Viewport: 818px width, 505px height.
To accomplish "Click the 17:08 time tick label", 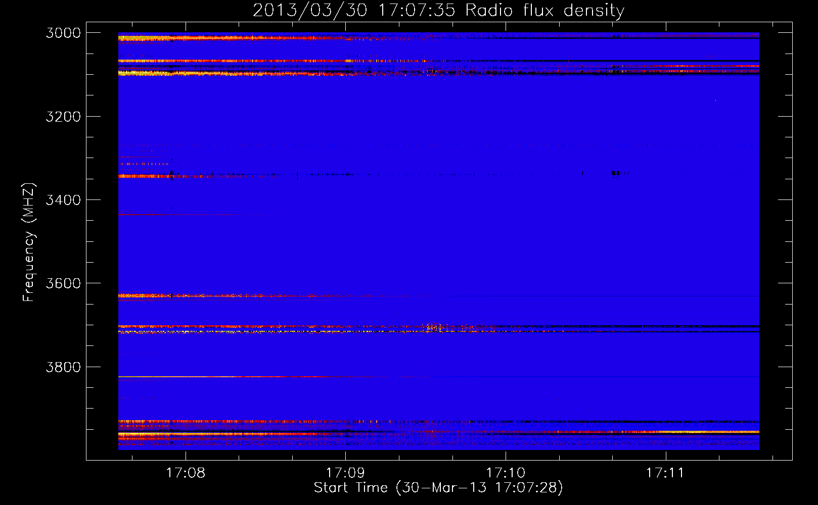I will (186, 473).
